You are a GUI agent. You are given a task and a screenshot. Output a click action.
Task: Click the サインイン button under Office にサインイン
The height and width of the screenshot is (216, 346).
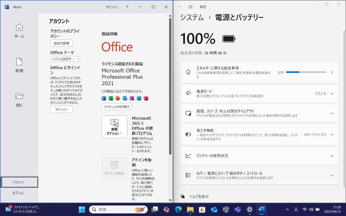click(x=61, y=109)
